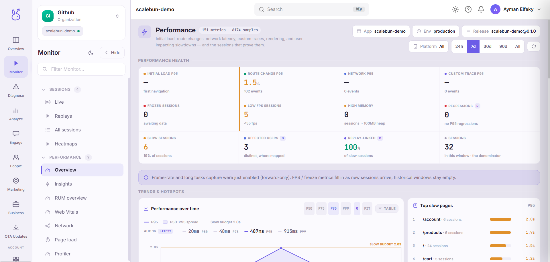Screen dimensions: 550x262
Task: Open Network performance page
Action: pos(82,226)
